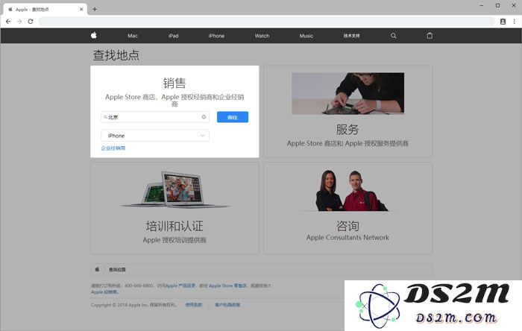Screen dimensions: 522x331
Task: Minimize the browser window
Action: (482, 6)
